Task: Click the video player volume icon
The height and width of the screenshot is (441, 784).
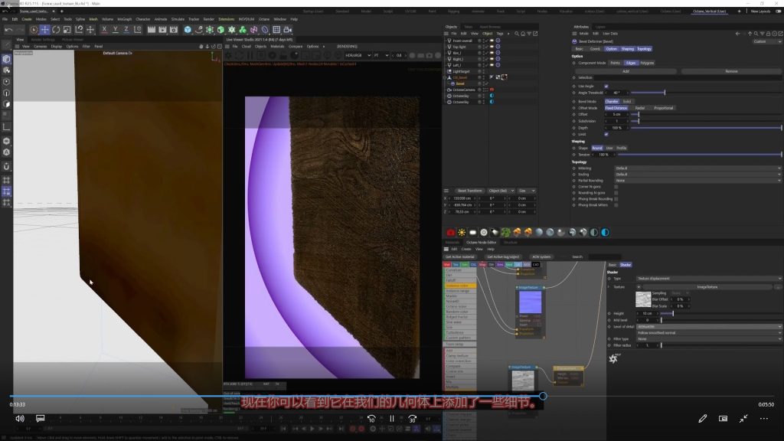Action: [19, 419]
